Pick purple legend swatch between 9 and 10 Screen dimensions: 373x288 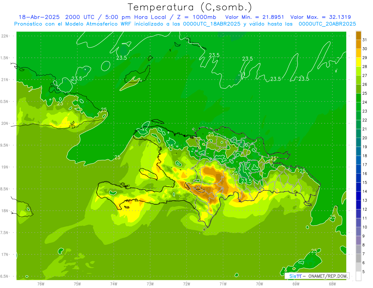pos(358,231)
